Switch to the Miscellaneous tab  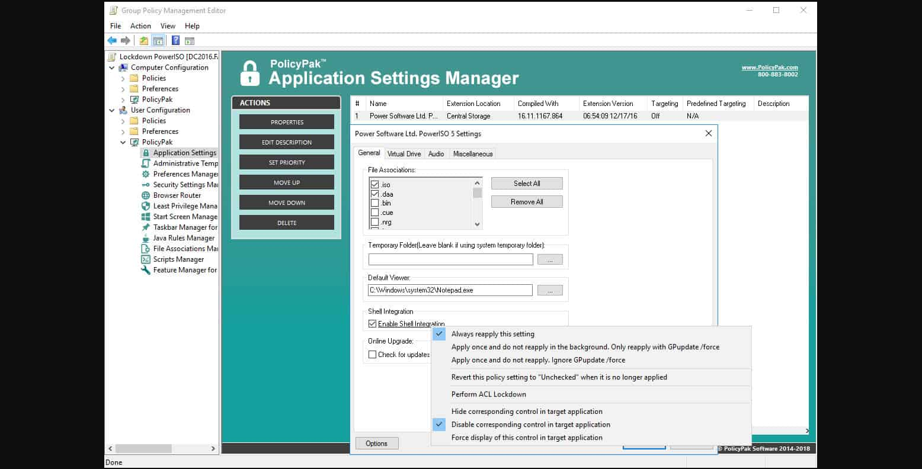pos(473,153)
